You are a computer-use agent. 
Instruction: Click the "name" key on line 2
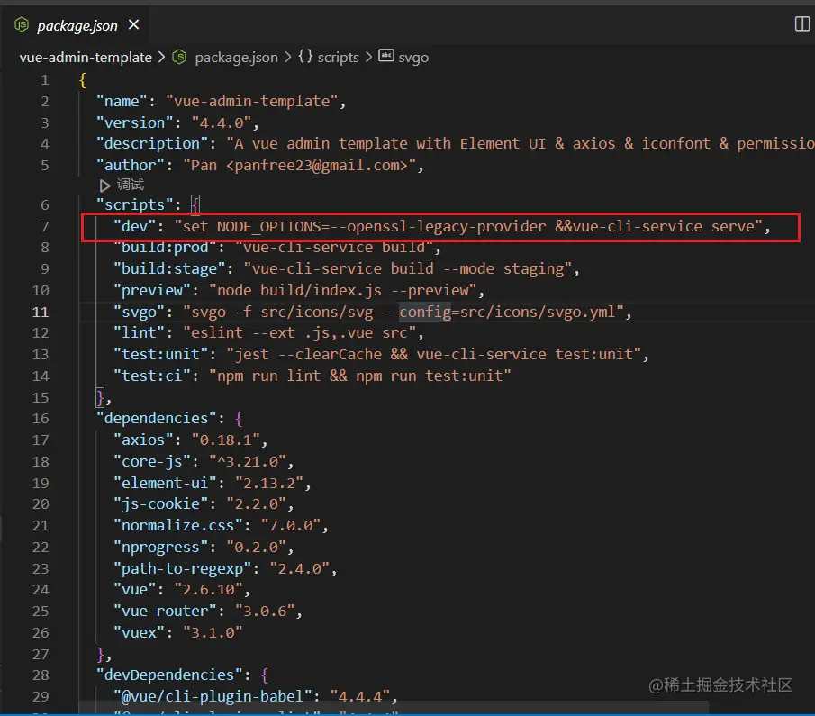[x=122, y=101]
